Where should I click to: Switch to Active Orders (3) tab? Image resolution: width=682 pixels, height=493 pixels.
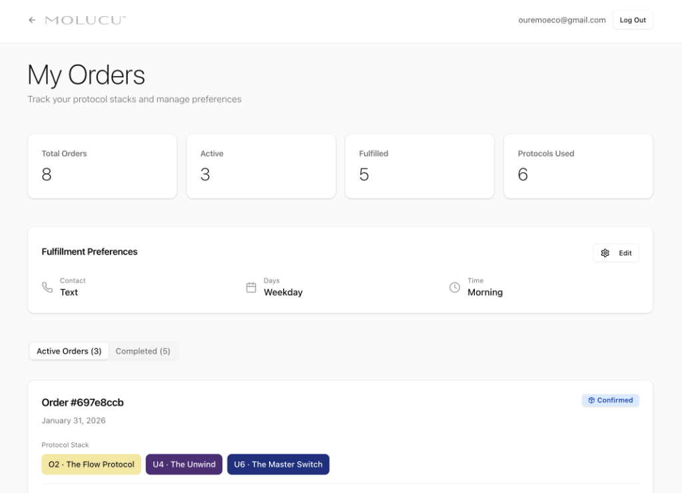[x=69, y=351]
